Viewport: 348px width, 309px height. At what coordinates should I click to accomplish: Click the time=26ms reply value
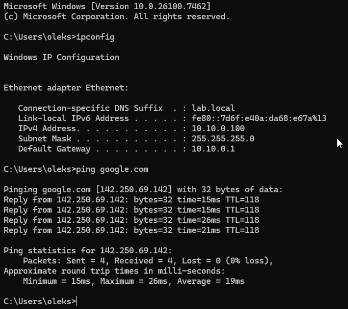coord(199,220)
